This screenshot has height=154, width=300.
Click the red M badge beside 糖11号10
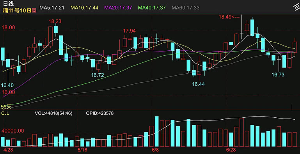pos(34,11)
